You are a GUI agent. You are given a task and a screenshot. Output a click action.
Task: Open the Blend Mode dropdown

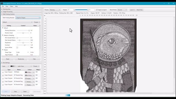122,10
